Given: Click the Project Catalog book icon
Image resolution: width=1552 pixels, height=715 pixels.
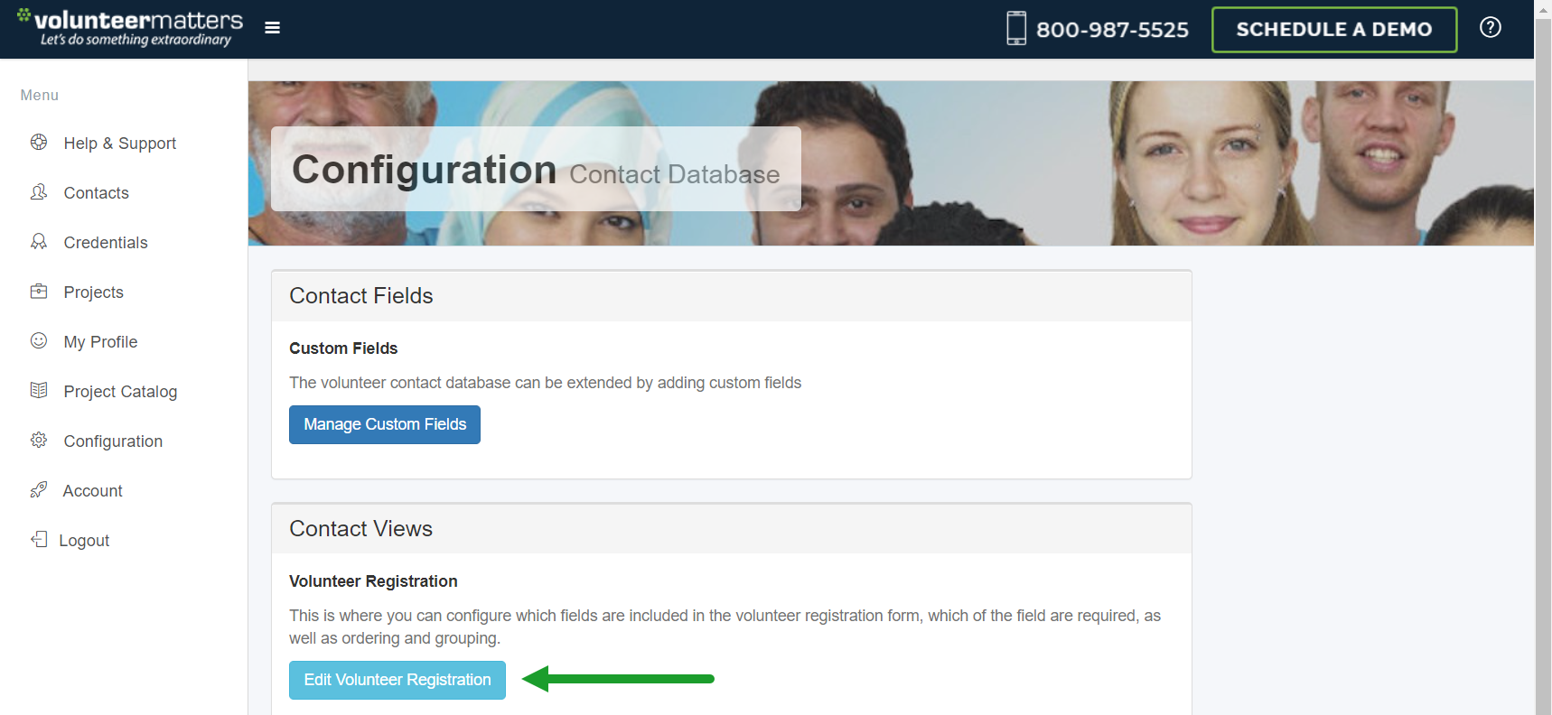Looking at the screenshot, I should (39, 390).
